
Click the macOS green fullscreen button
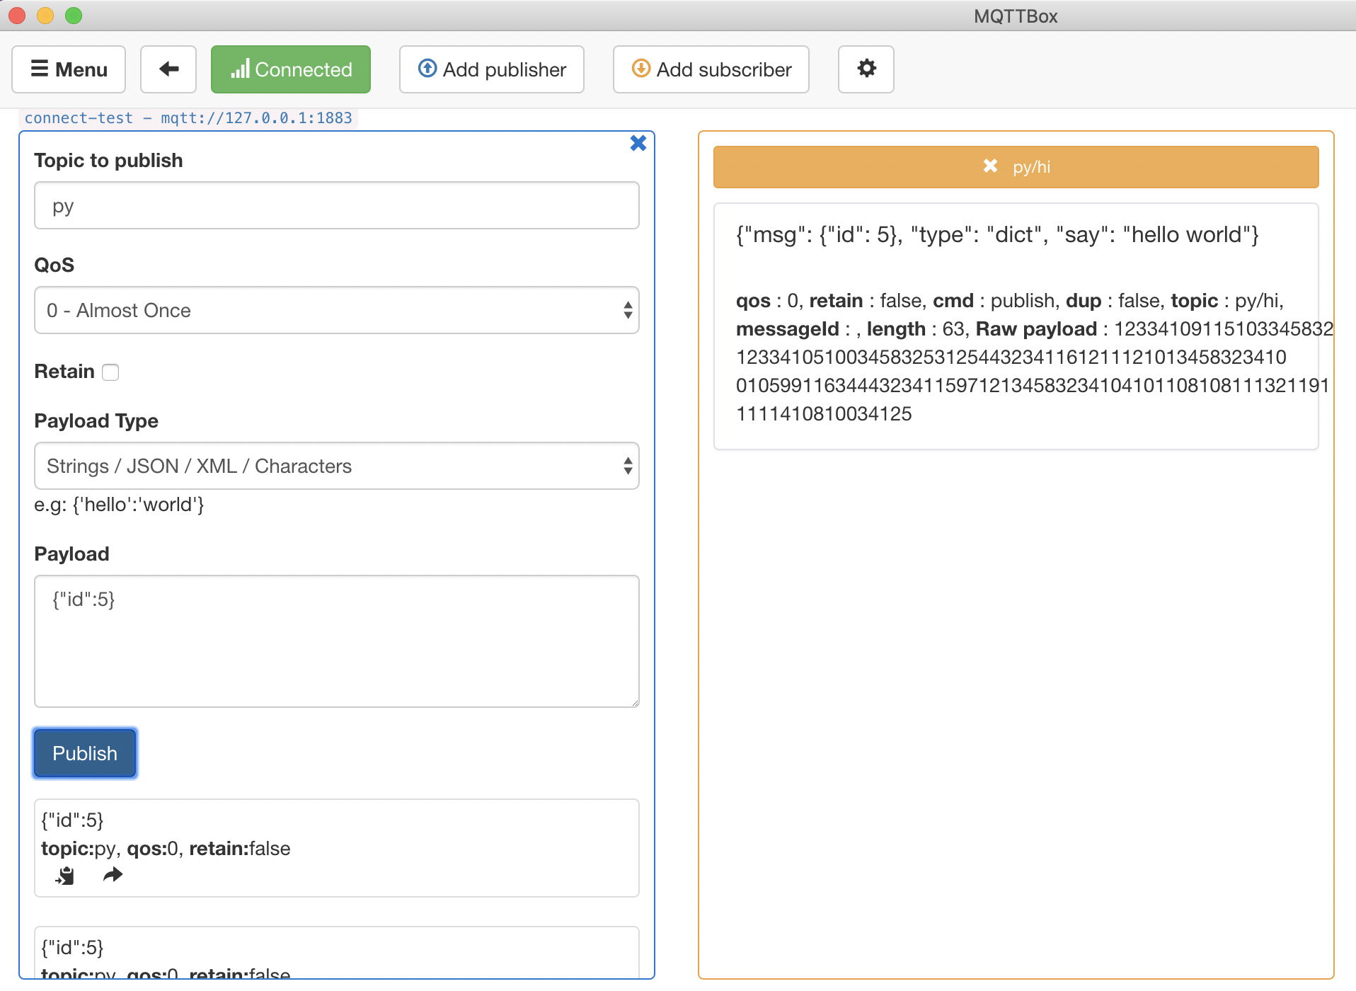click(74, 16)
